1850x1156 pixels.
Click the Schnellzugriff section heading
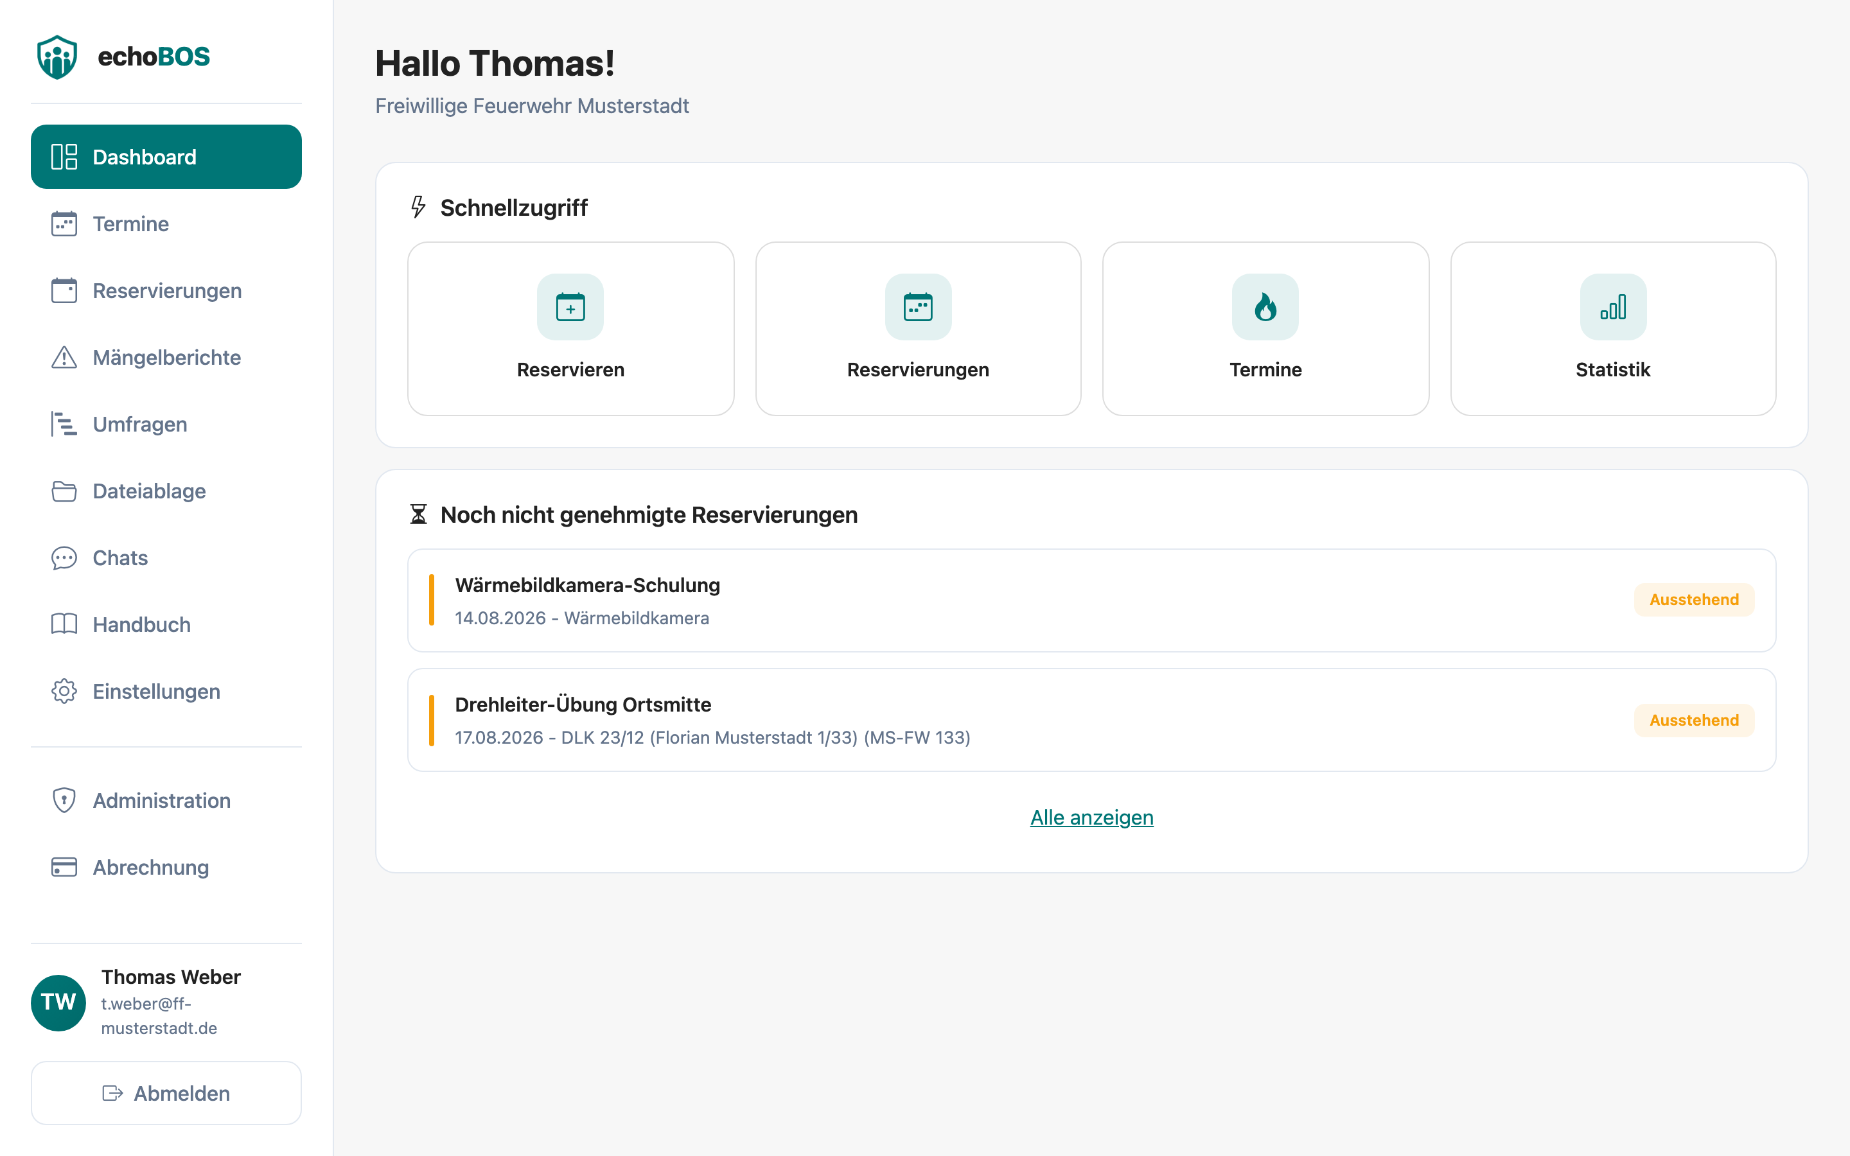click(514, 207)
